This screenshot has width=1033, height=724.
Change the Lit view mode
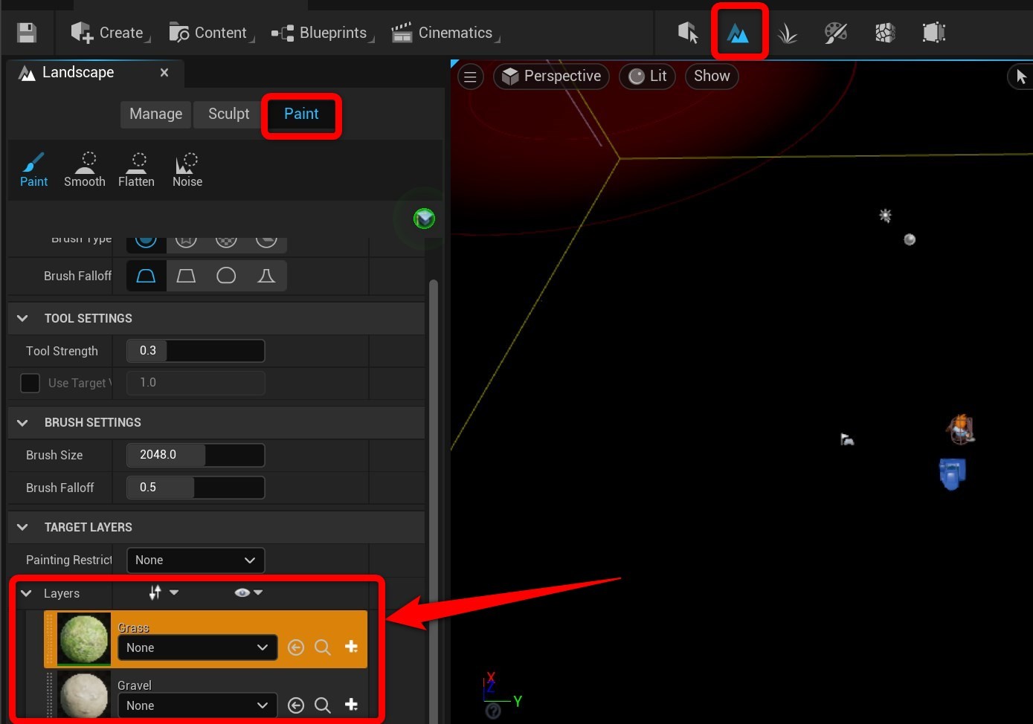[x=648, y=77]
